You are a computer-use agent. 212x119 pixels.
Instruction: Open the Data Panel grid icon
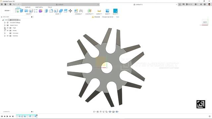tap(2, 4)
